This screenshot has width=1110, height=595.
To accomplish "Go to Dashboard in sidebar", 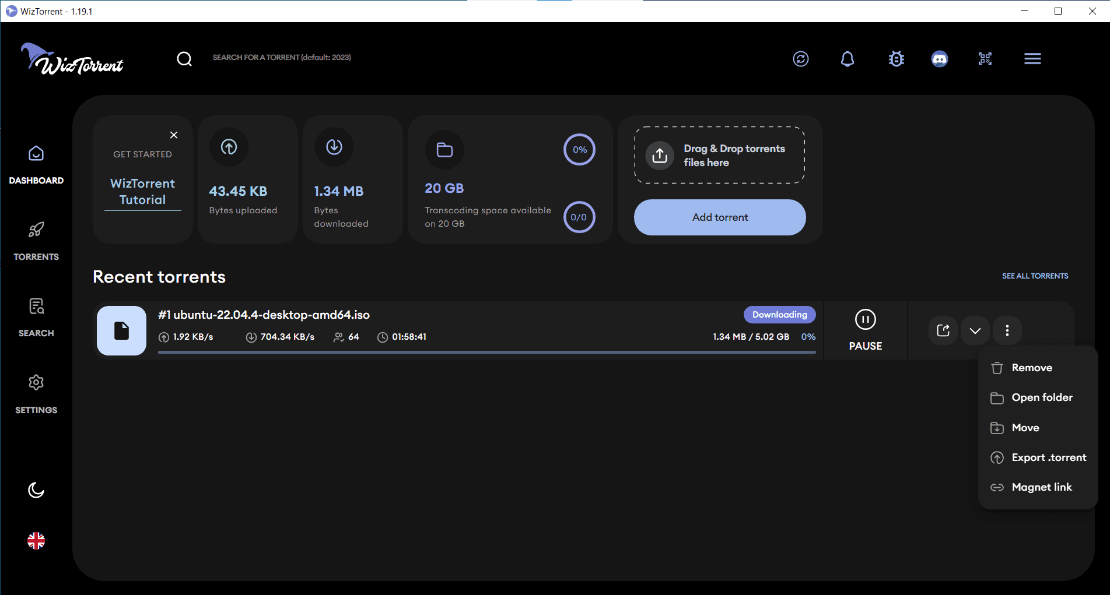I will (x=36, y=165).
